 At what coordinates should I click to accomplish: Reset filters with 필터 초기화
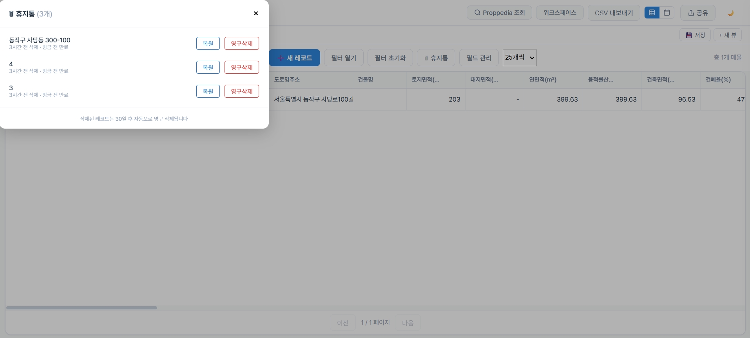click(390, 58)
